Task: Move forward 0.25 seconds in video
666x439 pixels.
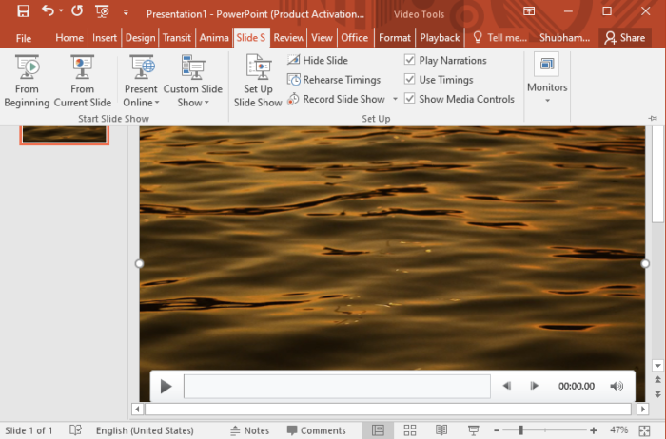Action: point(535,386)
